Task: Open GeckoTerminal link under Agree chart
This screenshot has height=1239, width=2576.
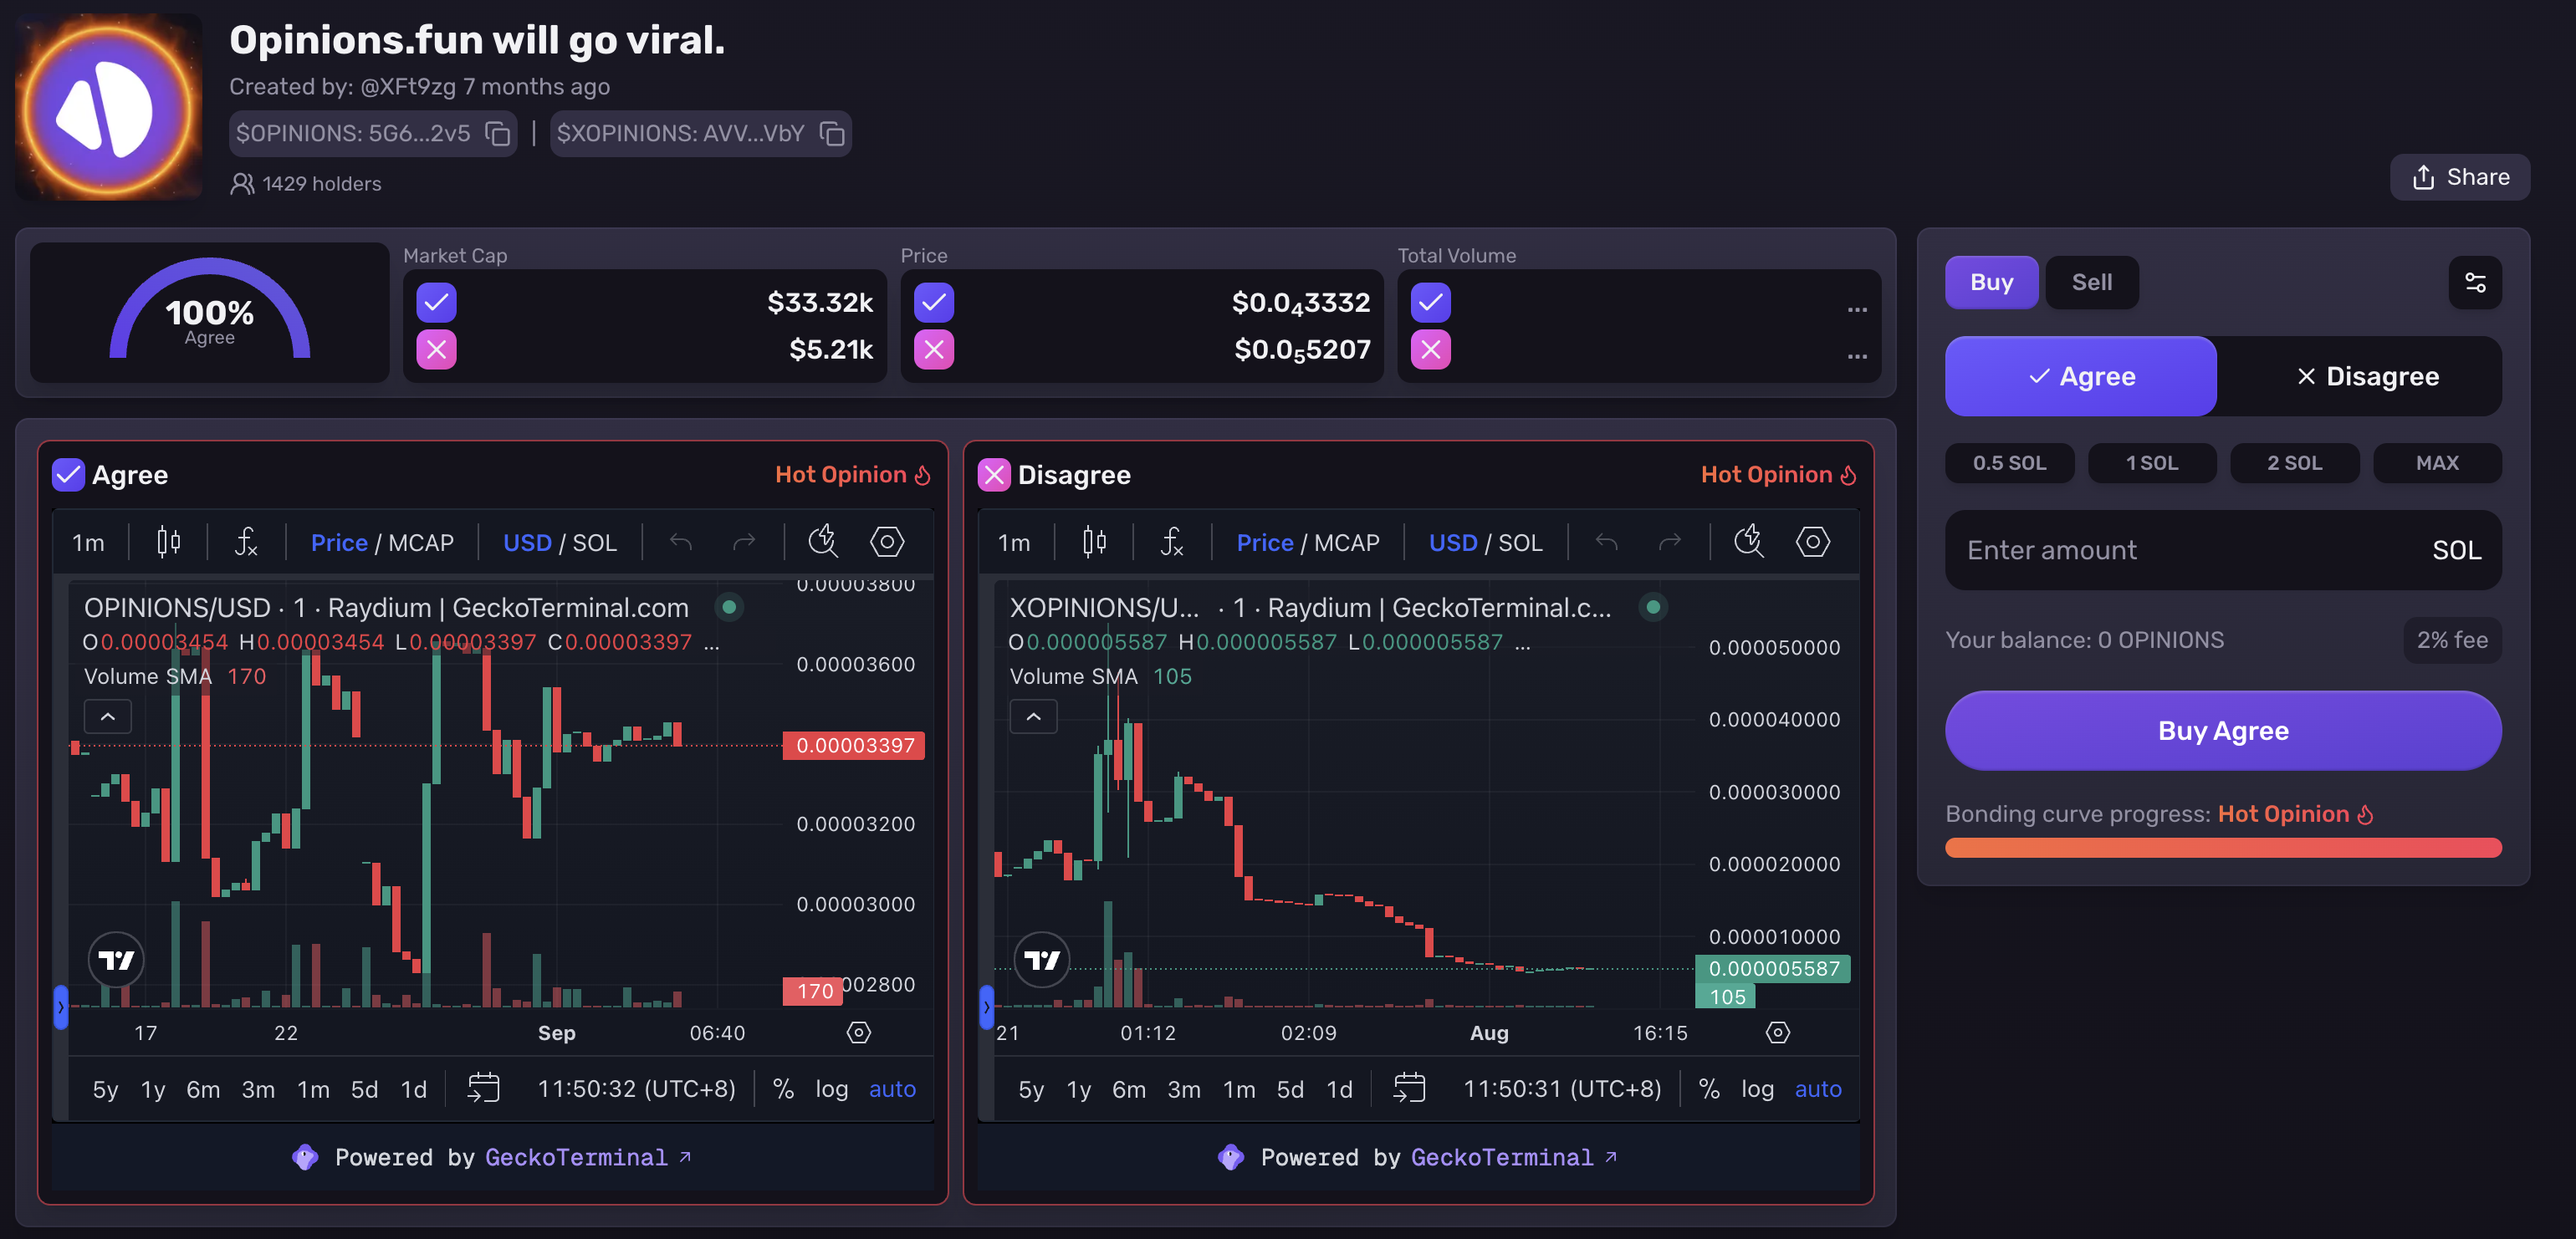Action: 575,1157
